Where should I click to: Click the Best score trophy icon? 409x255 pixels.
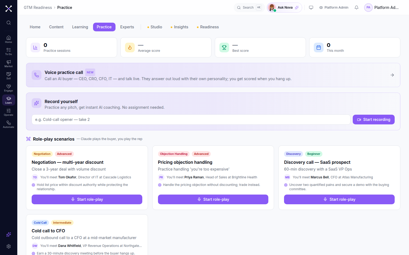(x=224, y=47)
